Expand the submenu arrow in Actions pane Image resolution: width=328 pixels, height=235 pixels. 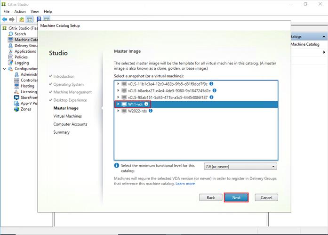[x=324, y=52]
